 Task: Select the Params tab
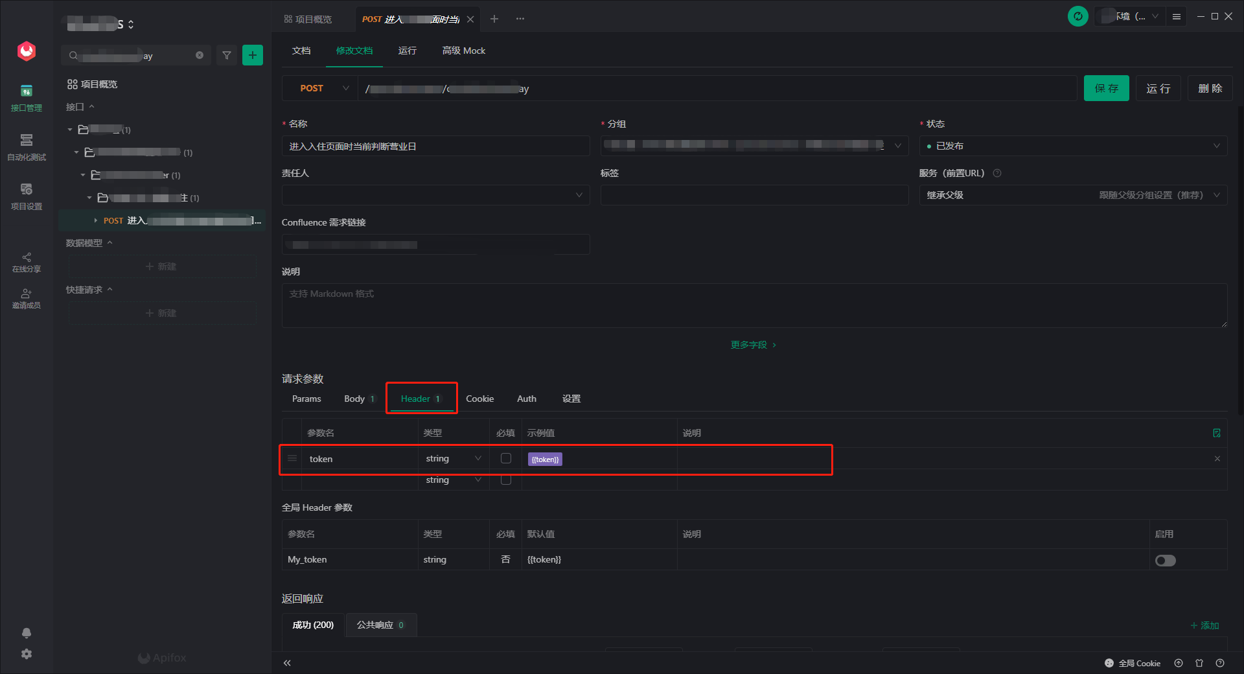[x=306, y=399]
